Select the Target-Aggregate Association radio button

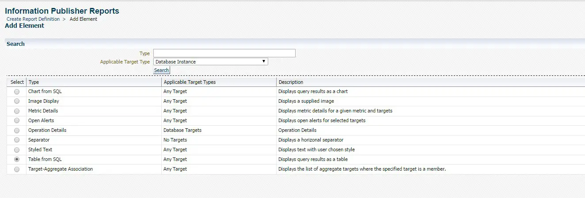tap(17, 169)
